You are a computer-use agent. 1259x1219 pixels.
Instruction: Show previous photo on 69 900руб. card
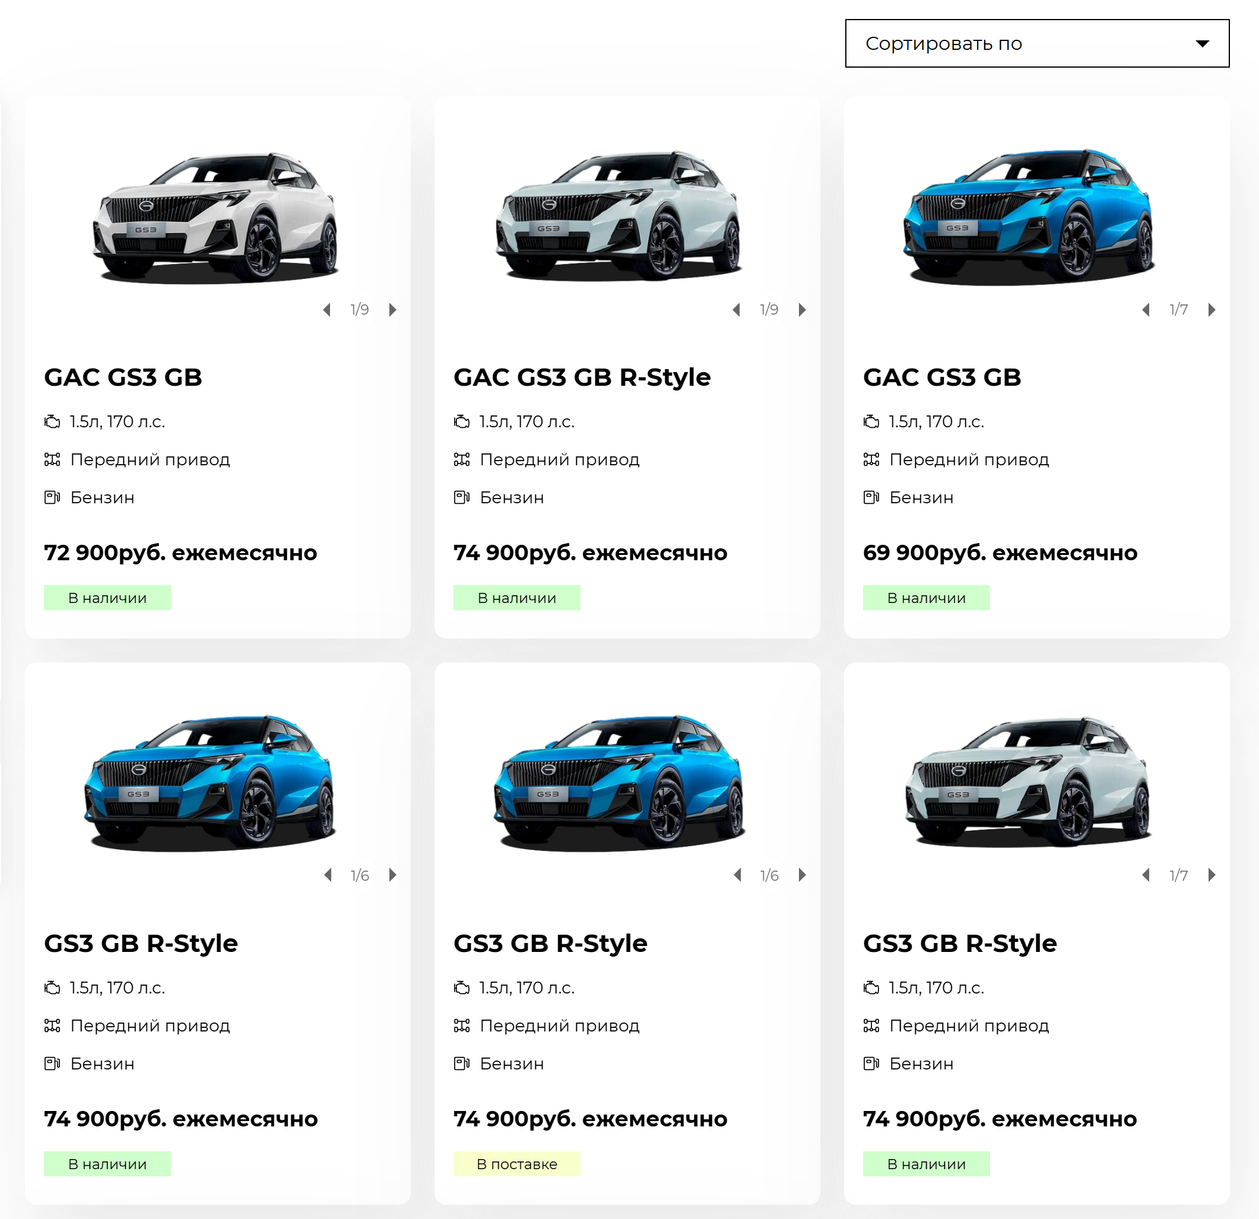click(1146, 310)
